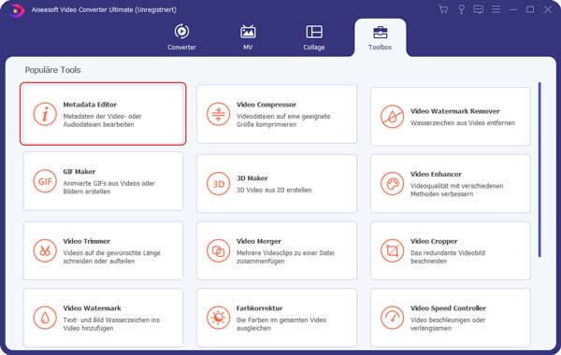Open the 3D Maker title
Screen dimensions: 561x355
(x=252, y=178)
